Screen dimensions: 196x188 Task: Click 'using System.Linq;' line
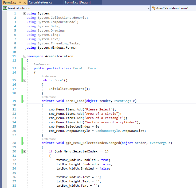coord(43,35)
